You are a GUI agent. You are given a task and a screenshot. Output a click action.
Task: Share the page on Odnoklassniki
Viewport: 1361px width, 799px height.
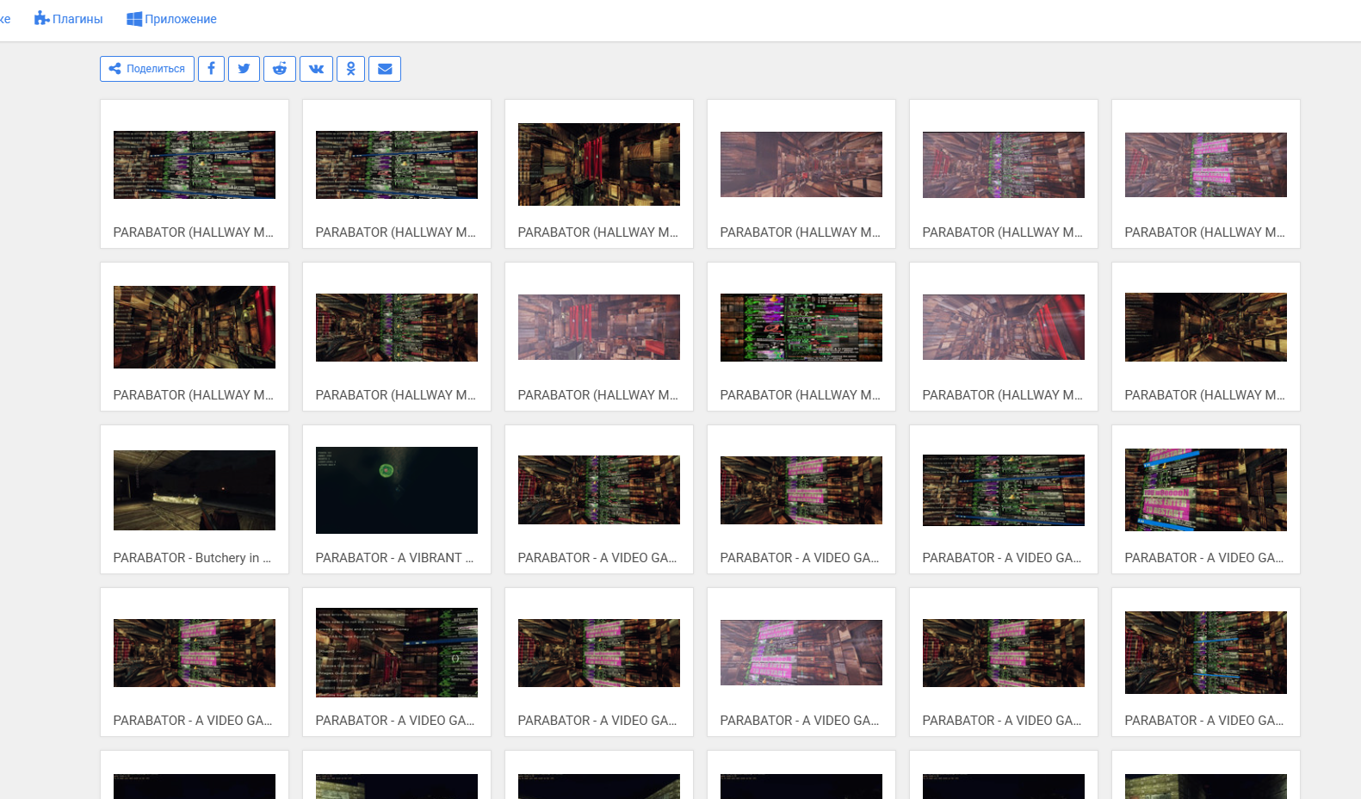pyautogui.click(x=350, y=69)
